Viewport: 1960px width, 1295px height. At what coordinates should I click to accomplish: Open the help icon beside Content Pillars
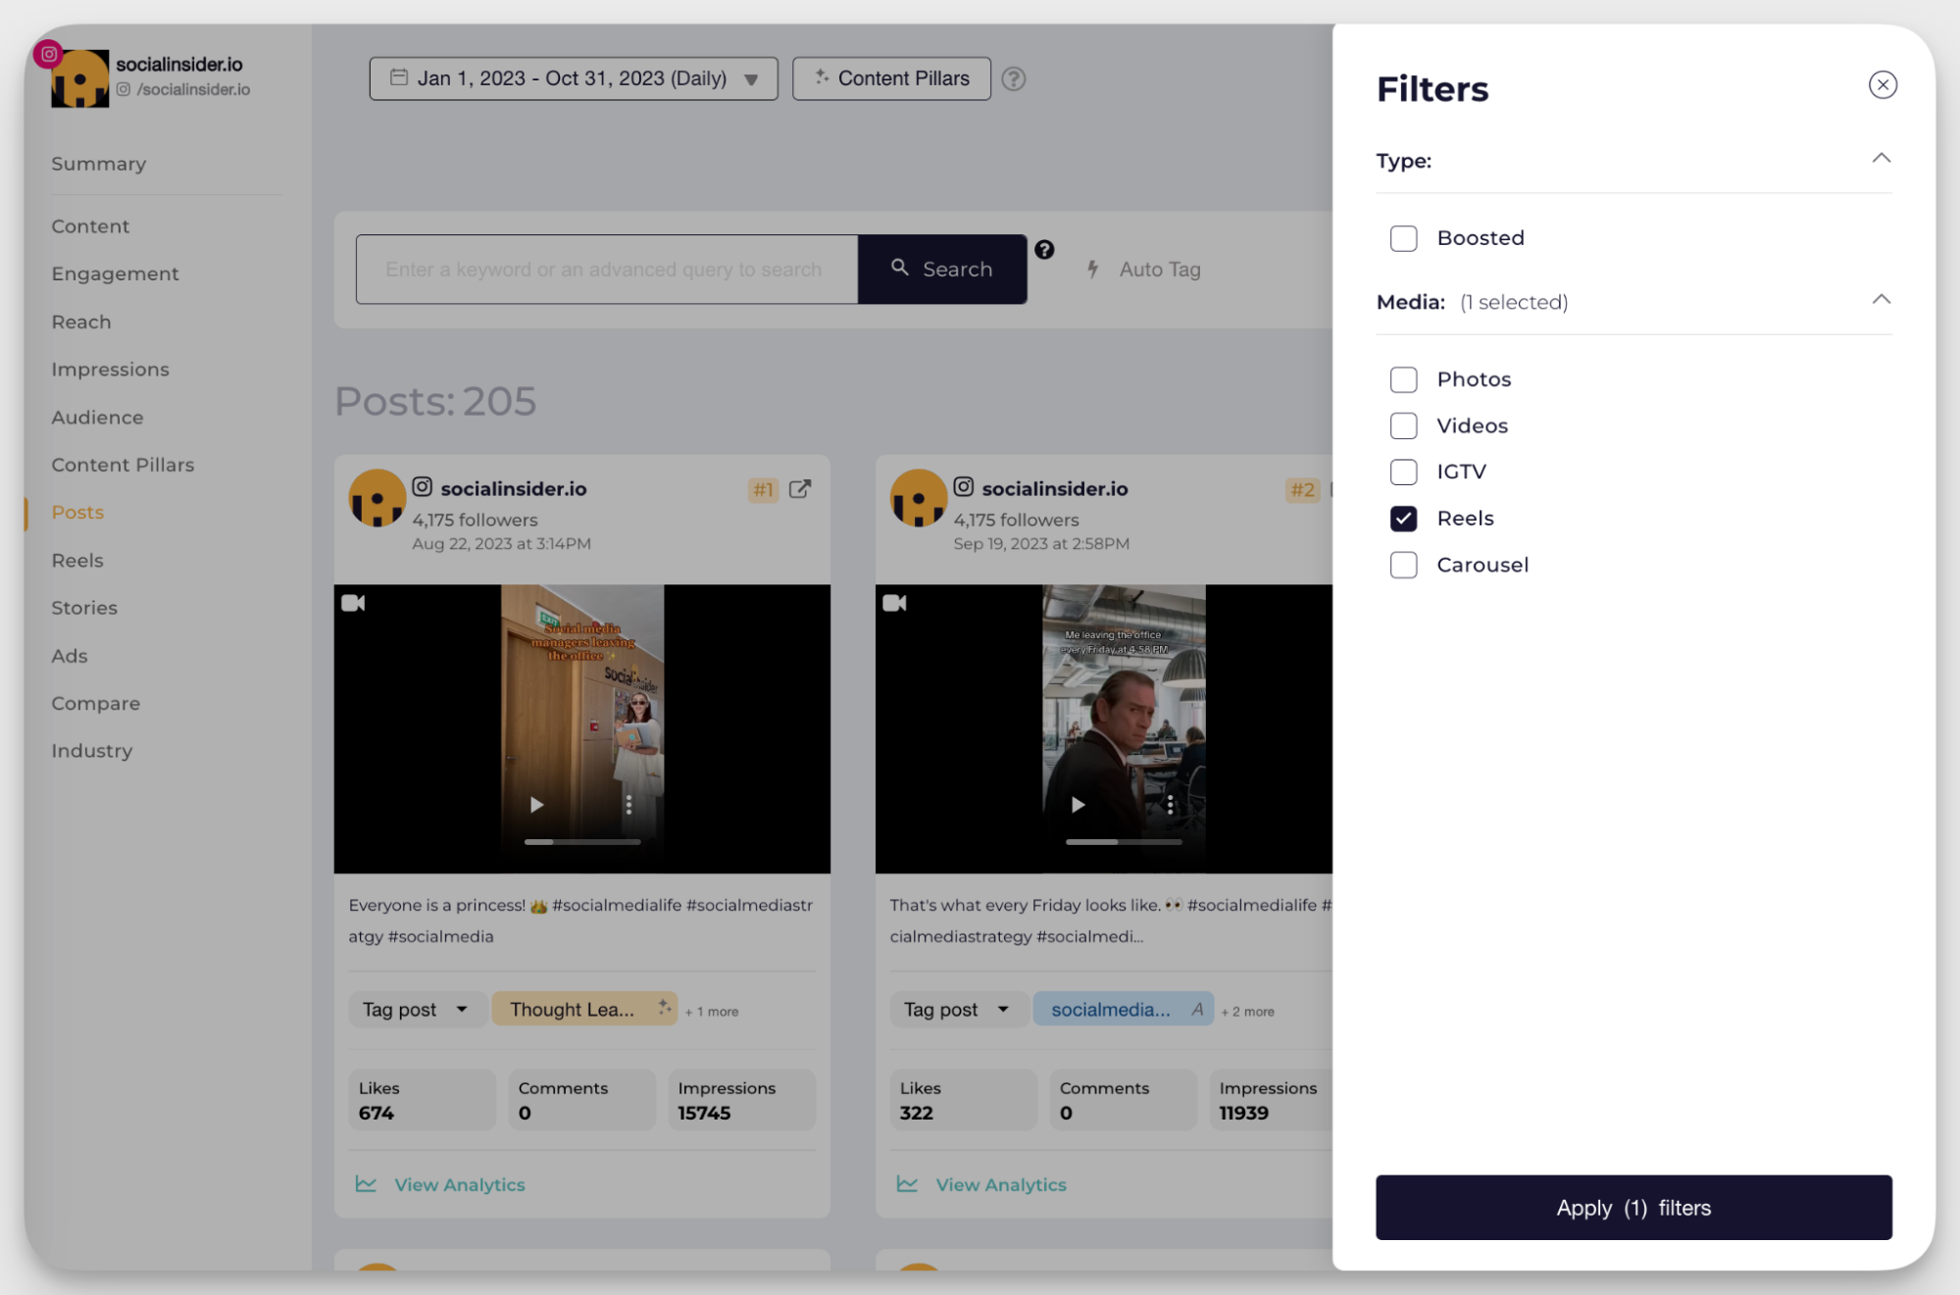[x=1014, y=78]
